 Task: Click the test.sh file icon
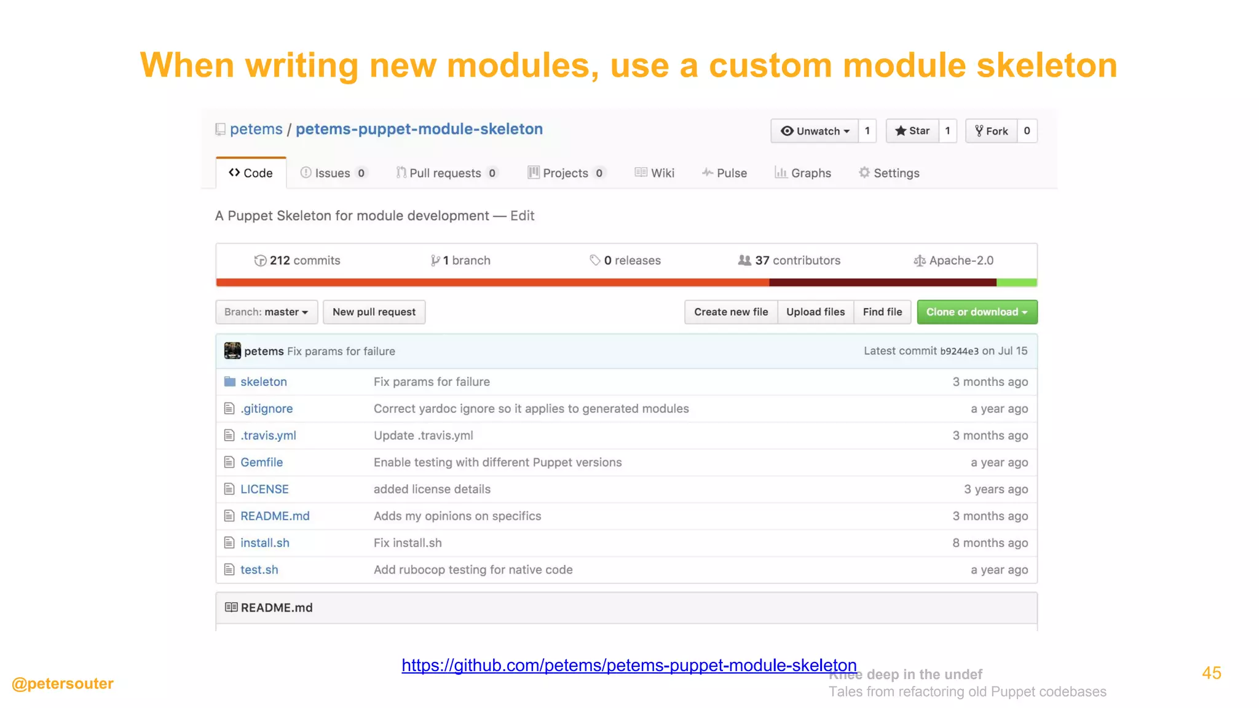point(229,570)
